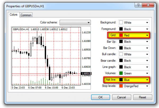Expand the Foreground color dropdown arrow

pos(147,29)
